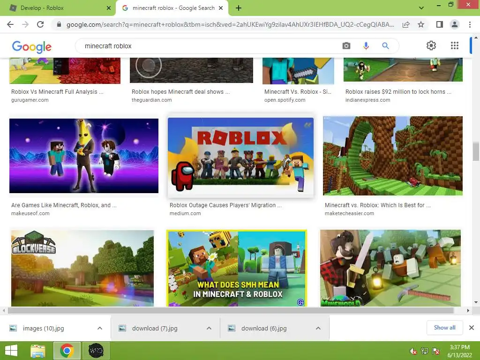
Task: Open the Blockverse forest thumbnail
Action: pos(82,268)
